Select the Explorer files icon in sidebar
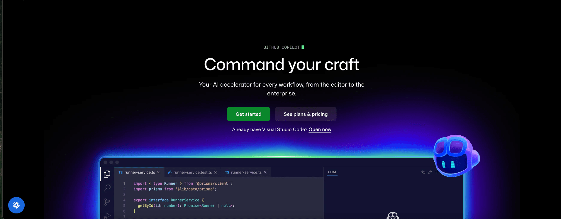 [107, 174]
